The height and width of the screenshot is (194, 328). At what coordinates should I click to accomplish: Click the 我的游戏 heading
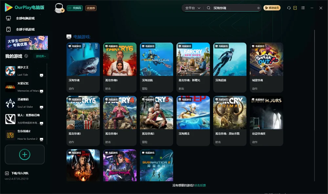pyautogui.click(x=13, y=56)
